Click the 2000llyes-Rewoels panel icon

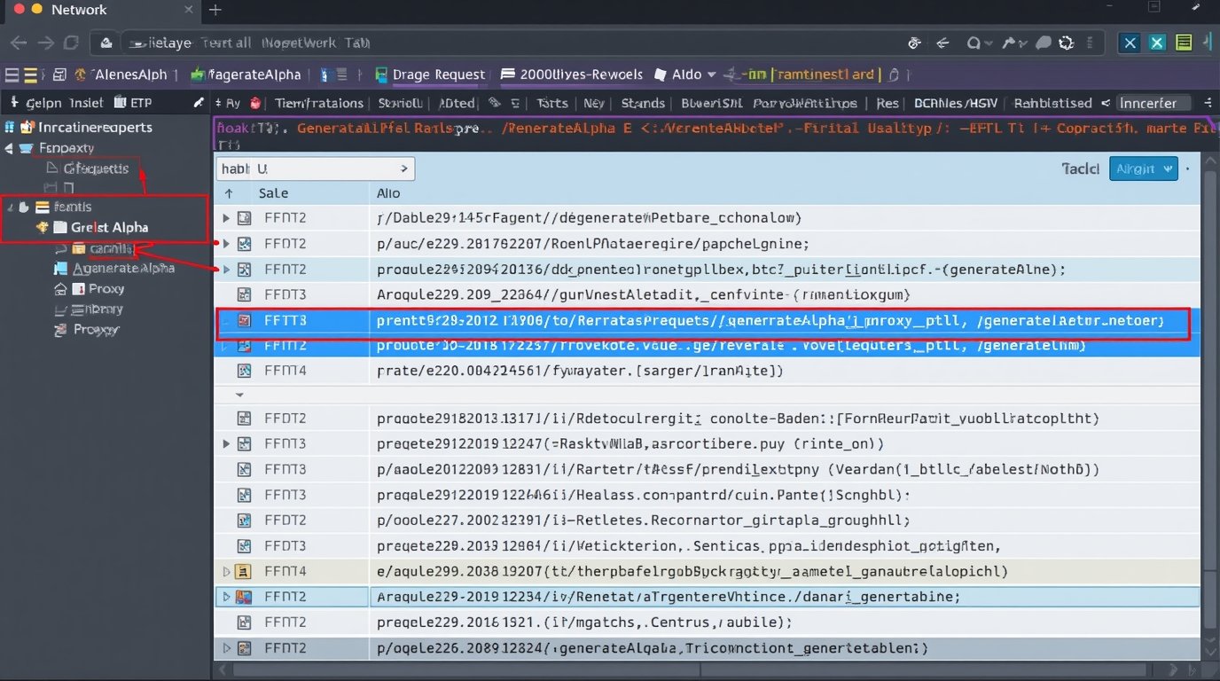510,74
